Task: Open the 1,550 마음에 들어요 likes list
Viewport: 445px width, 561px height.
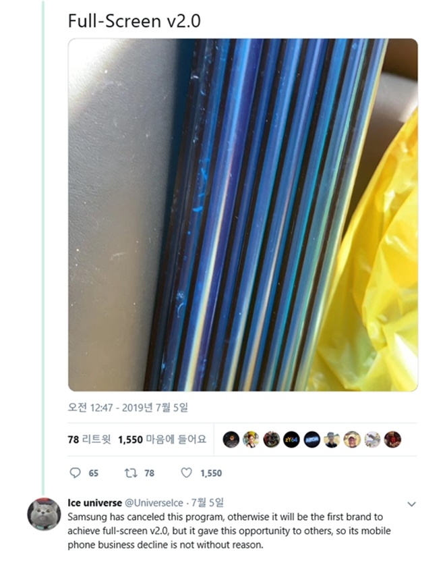Action: tap(162, 439)
